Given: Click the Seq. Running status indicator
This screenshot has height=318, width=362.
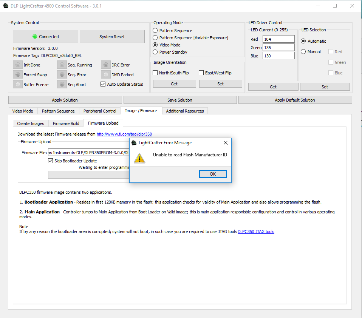Looking at the screenshot, I should point(62,65).
